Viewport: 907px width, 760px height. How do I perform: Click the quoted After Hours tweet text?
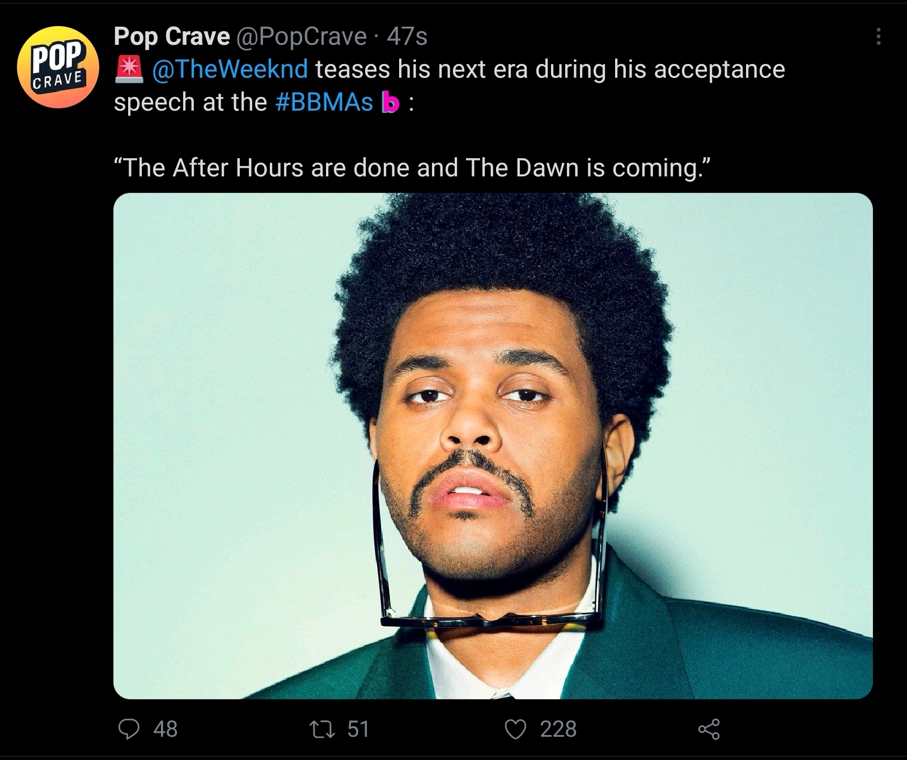[x=412, y=168]
